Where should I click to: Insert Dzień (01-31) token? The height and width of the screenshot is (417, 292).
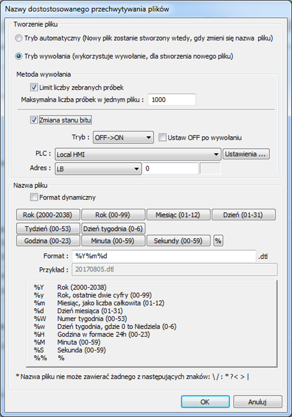(244, 214)
